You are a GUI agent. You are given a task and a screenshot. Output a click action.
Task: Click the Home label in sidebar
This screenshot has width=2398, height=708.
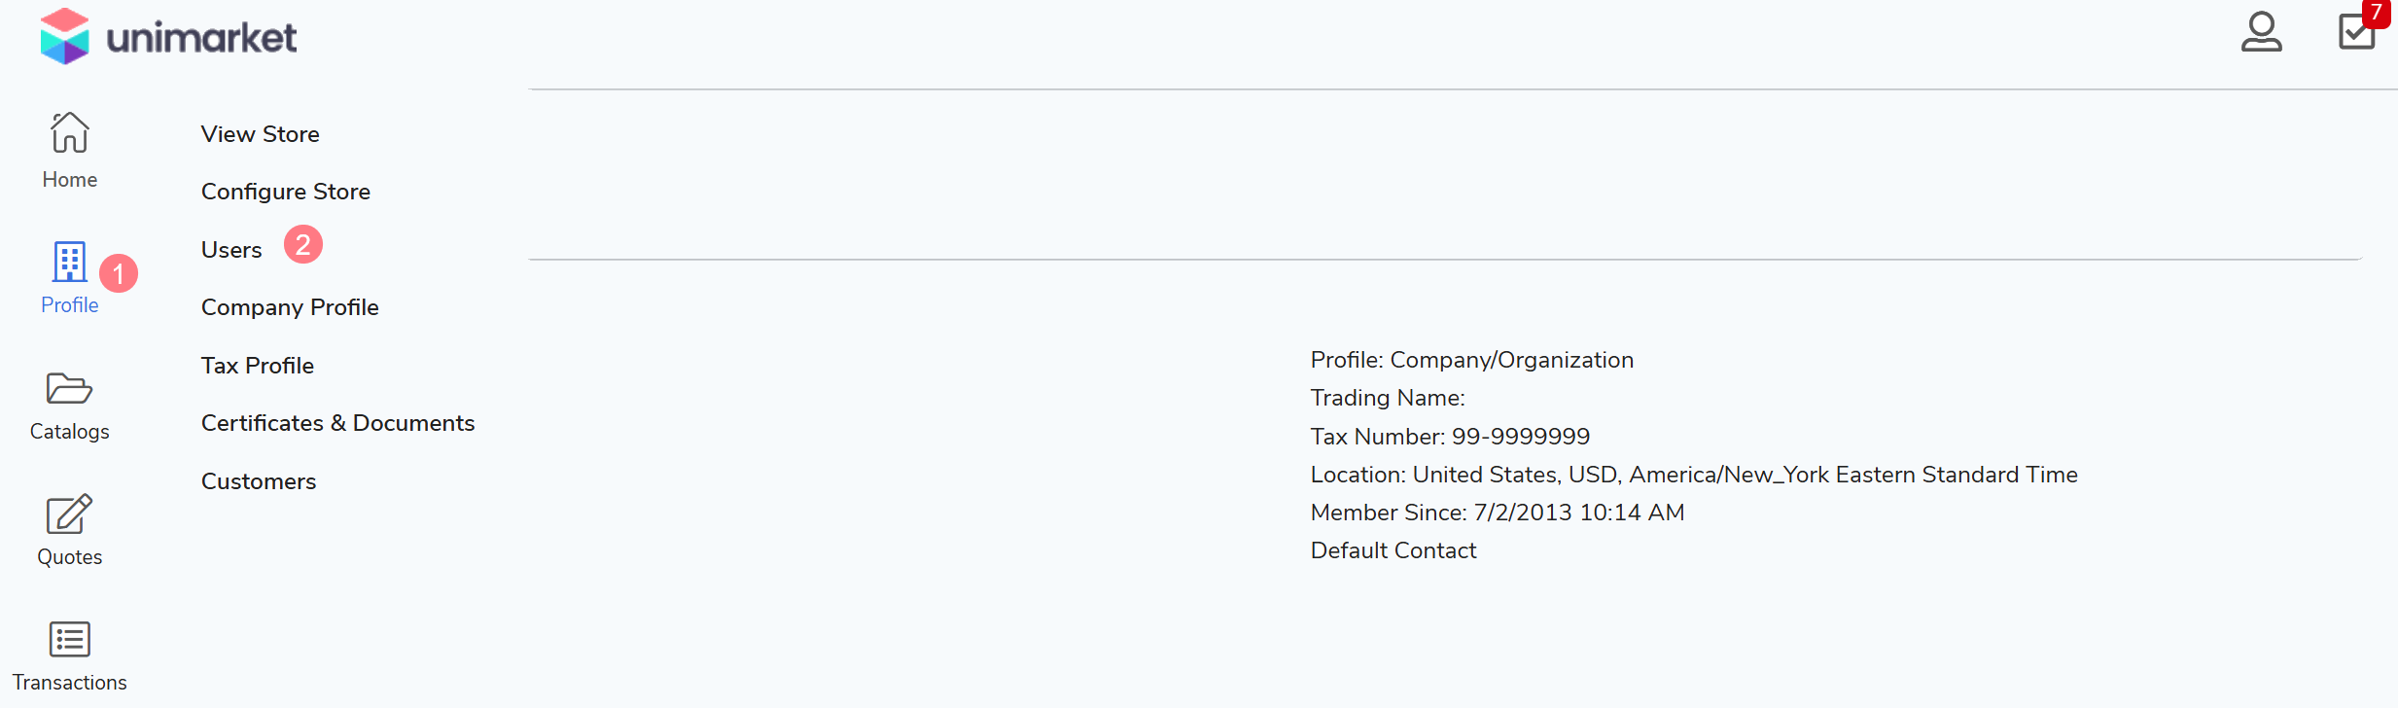pos(69,180)
